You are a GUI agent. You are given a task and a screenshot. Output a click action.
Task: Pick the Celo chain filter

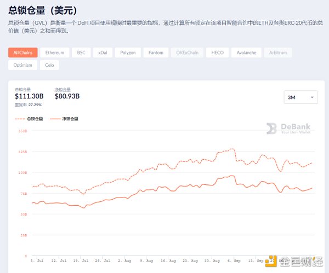point(49,65)
